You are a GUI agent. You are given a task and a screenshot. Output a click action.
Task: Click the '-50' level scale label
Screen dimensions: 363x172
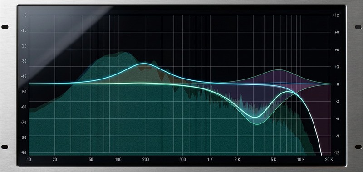(x=24, y=92)
